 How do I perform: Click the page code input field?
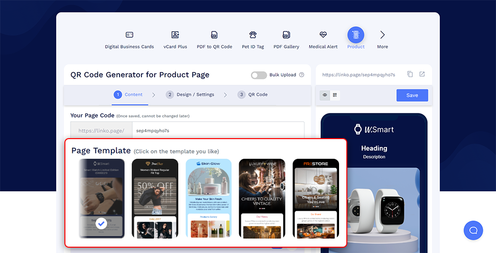(x=218, y=131)
